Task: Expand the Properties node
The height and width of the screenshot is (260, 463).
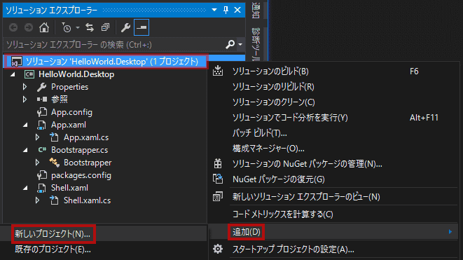Action: [x=25, y=87]
